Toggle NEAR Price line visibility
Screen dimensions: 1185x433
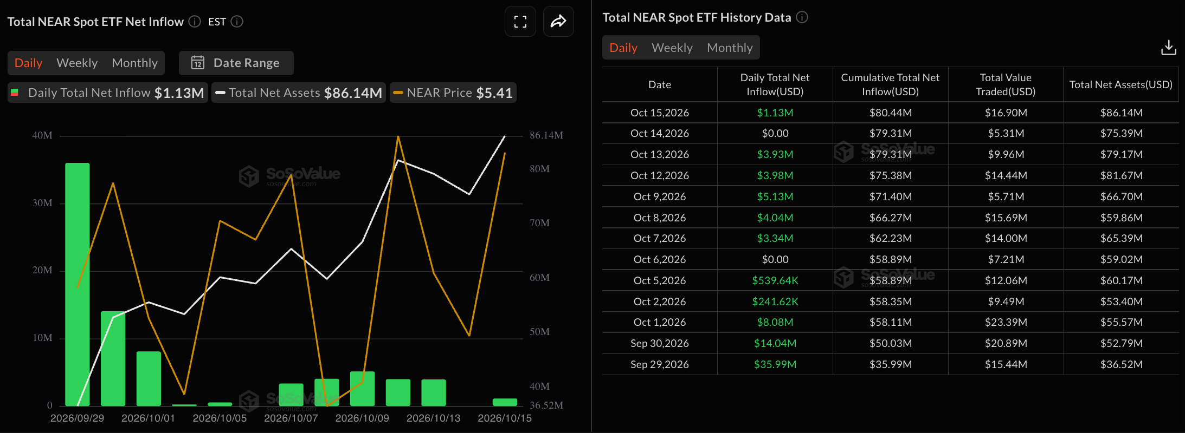click(x=453, y=93)
